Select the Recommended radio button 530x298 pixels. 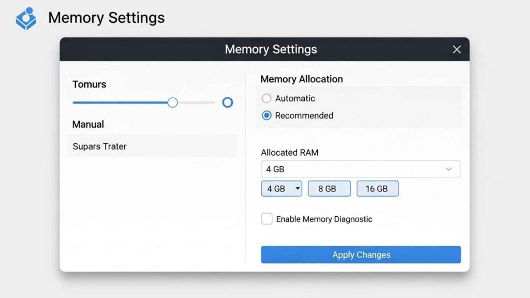(x=267, y=115)
